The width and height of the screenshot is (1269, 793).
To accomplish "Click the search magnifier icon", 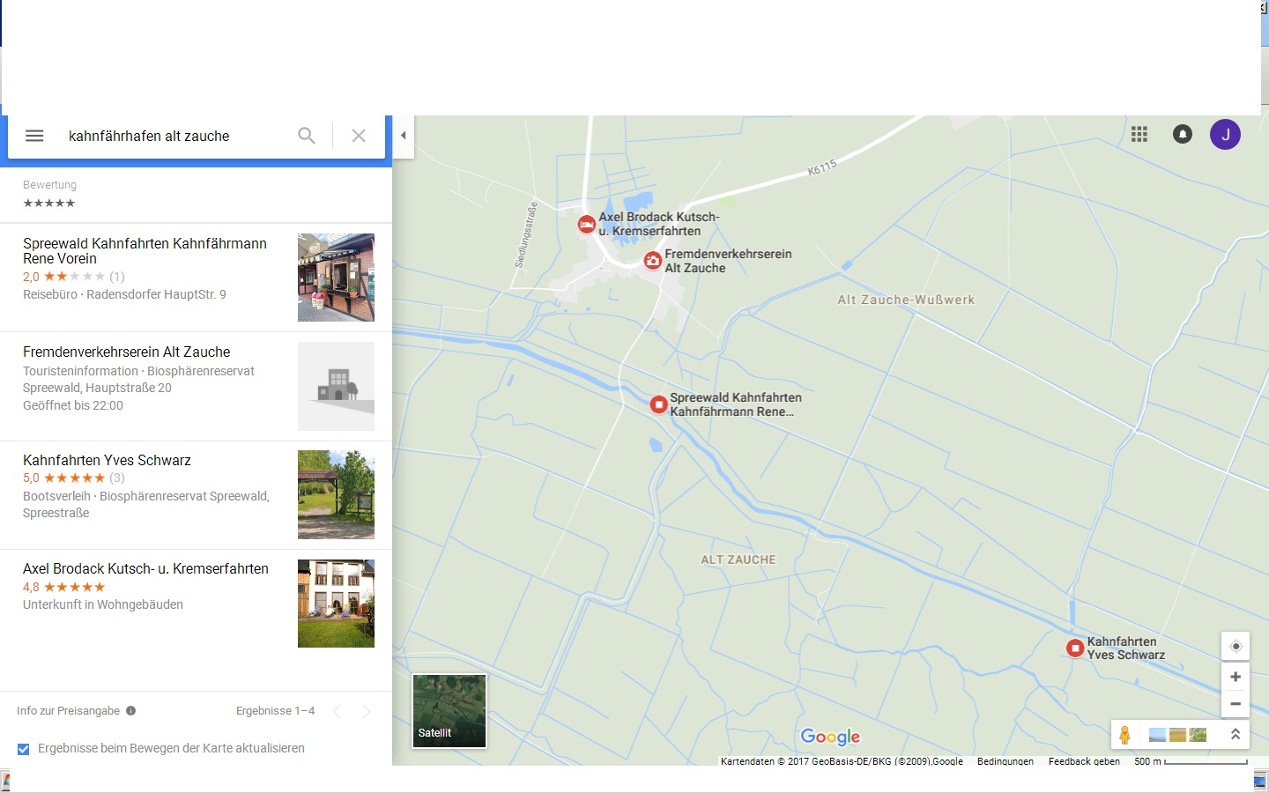I will point(307,136).
